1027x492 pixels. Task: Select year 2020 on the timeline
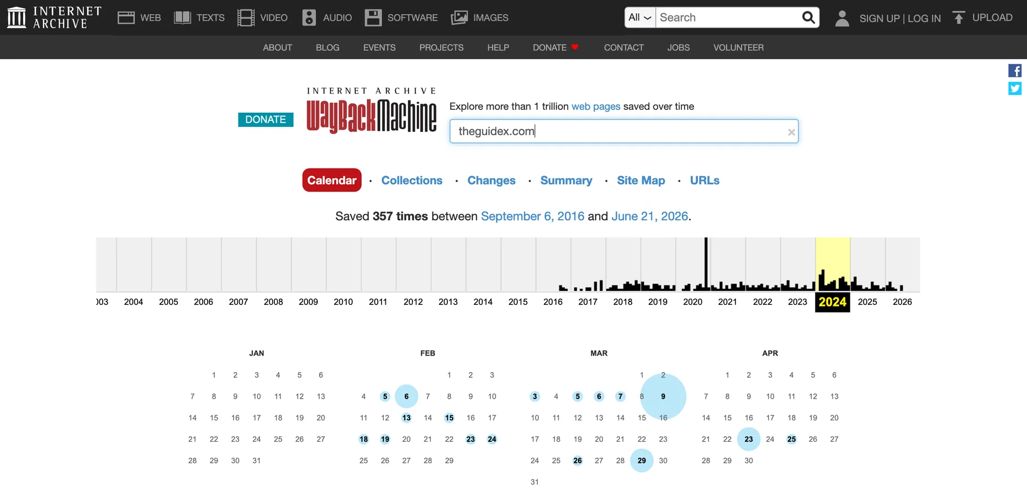tap(692, 302)
